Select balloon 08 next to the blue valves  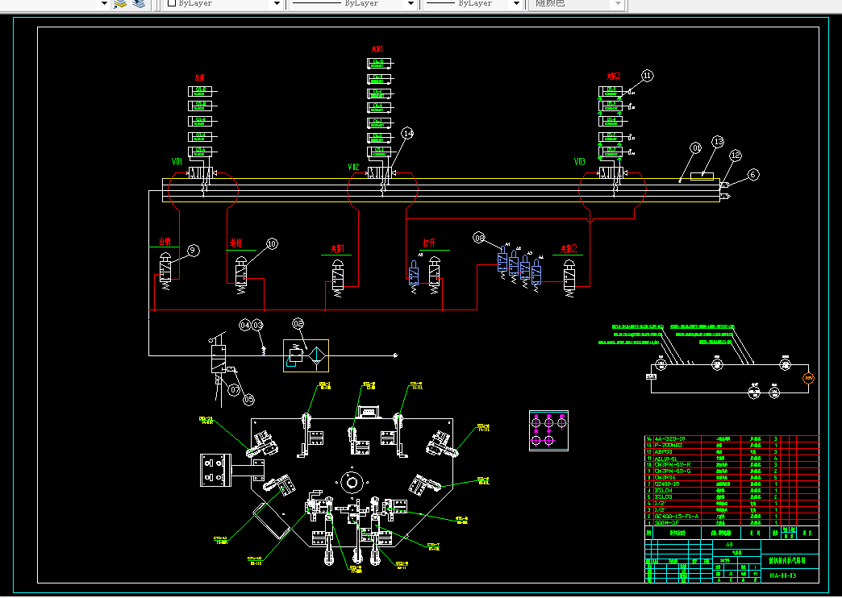479,237
